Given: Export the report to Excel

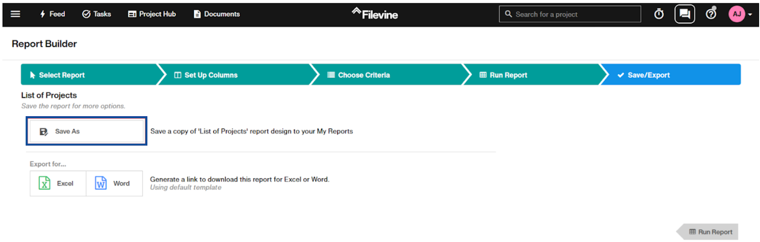Looking at the screenshot, I should tap(58, 184).
